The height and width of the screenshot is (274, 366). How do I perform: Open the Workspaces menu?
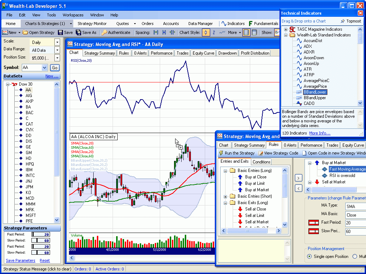(73, 15)
